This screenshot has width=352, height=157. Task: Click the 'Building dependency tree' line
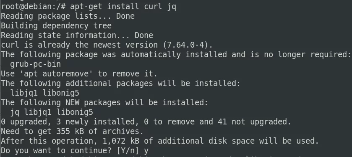point(56,26)
